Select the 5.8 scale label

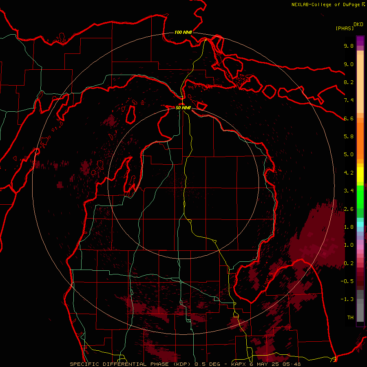pos(349,137)
